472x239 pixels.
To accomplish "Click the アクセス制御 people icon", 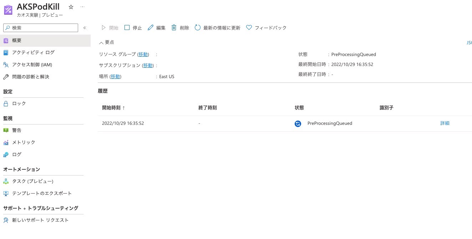I will 6,65.
